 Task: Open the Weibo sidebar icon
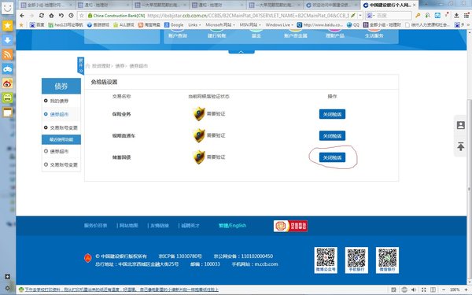8,83
